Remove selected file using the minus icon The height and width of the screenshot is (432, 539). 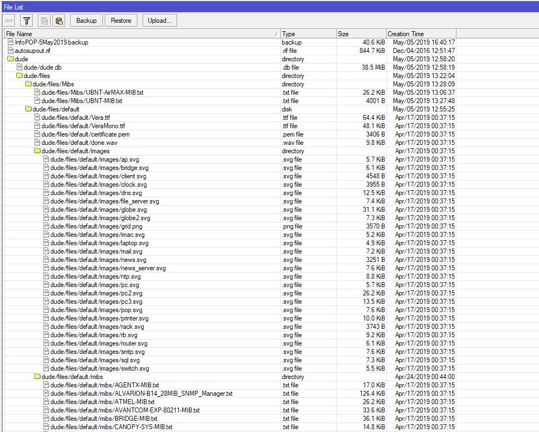click(8, 20)
